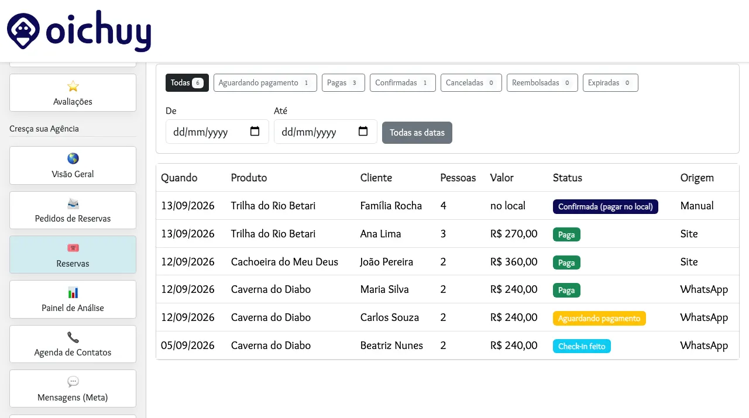Open calendar picker in the Até field
This screenshot has width=749, height=418.
[x=363, y=132]
